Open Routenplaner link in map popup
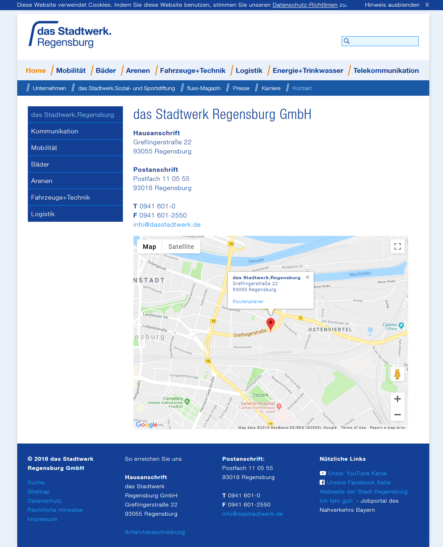443x547 pixels. pos(248,302)
